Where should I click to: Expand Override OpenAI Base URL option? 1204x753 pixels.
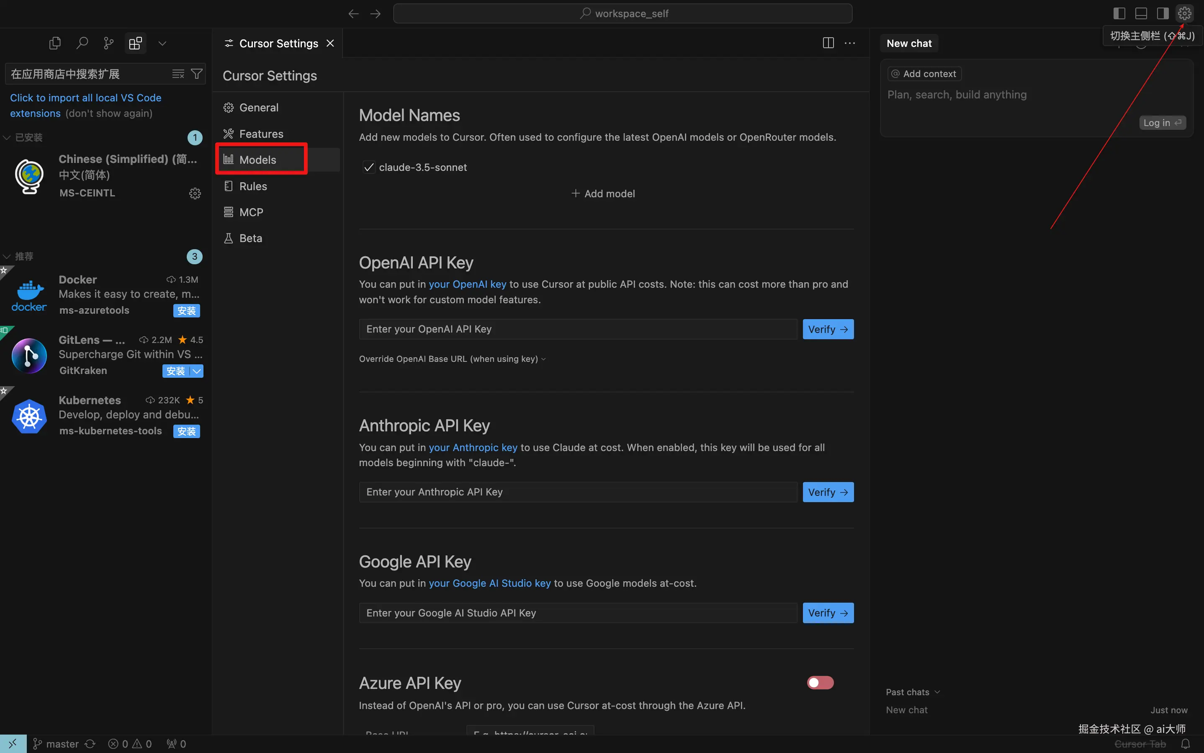[x=452, y=359]
